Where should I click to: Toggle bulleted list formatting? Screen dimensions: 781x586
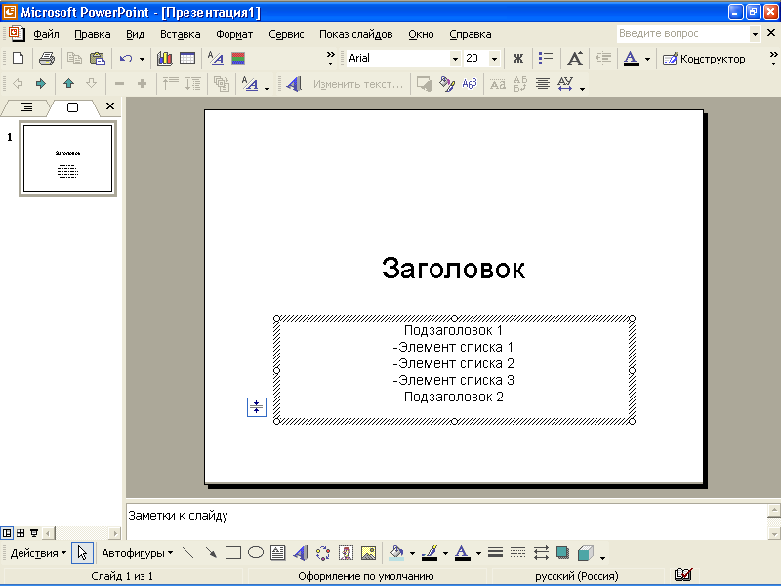(546, 59)
